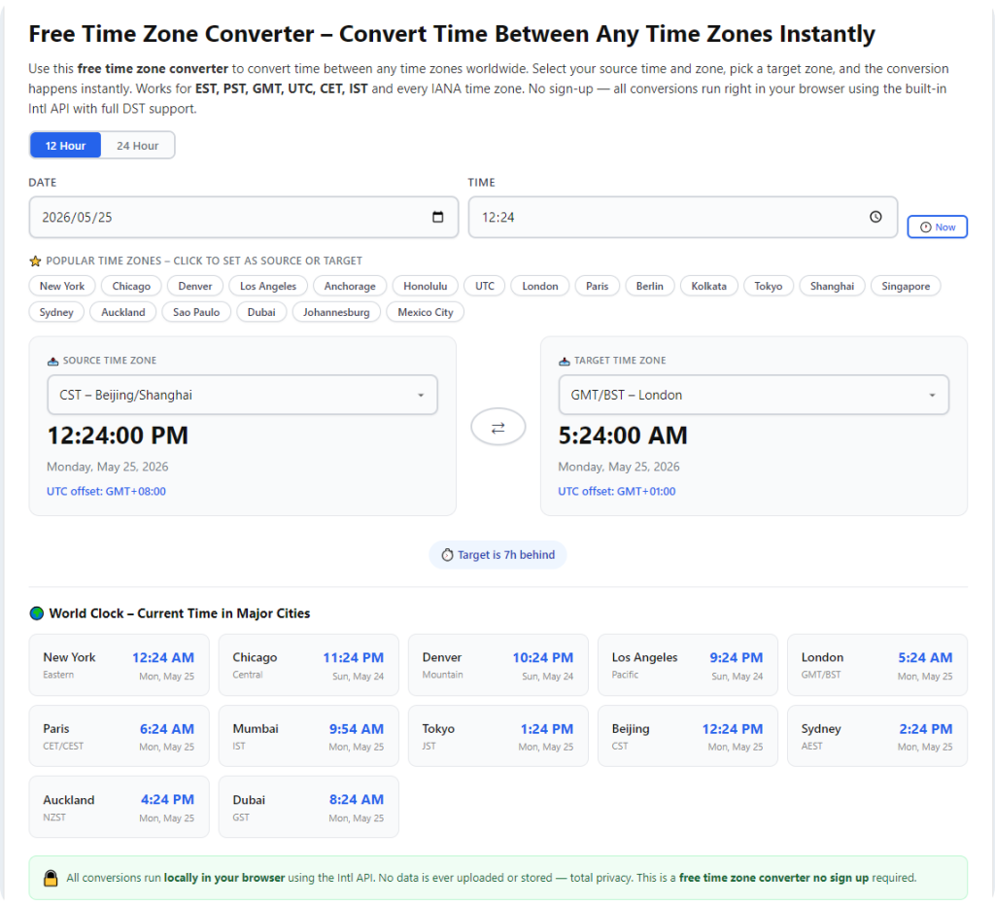Select the Tokyo time zone chip
The width and height of the screenshot is (995, 906).
(x=769, y=287)
